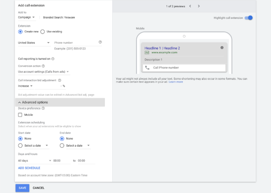Select the Use existing radio button
The height and width of the screenshot is (193, 271).
(43, 32)
